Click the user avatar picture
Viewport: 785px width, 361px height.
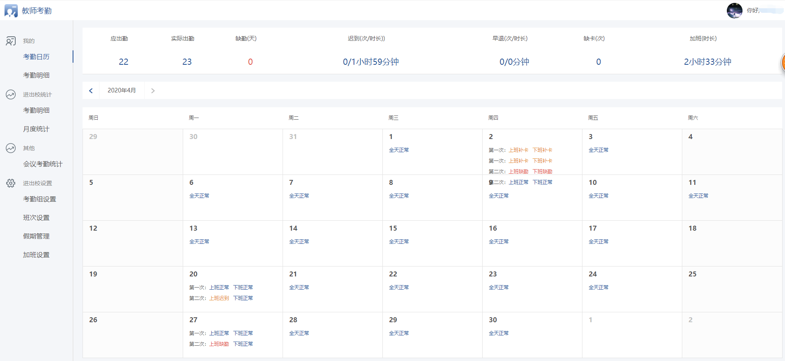[x=734, y=10]
